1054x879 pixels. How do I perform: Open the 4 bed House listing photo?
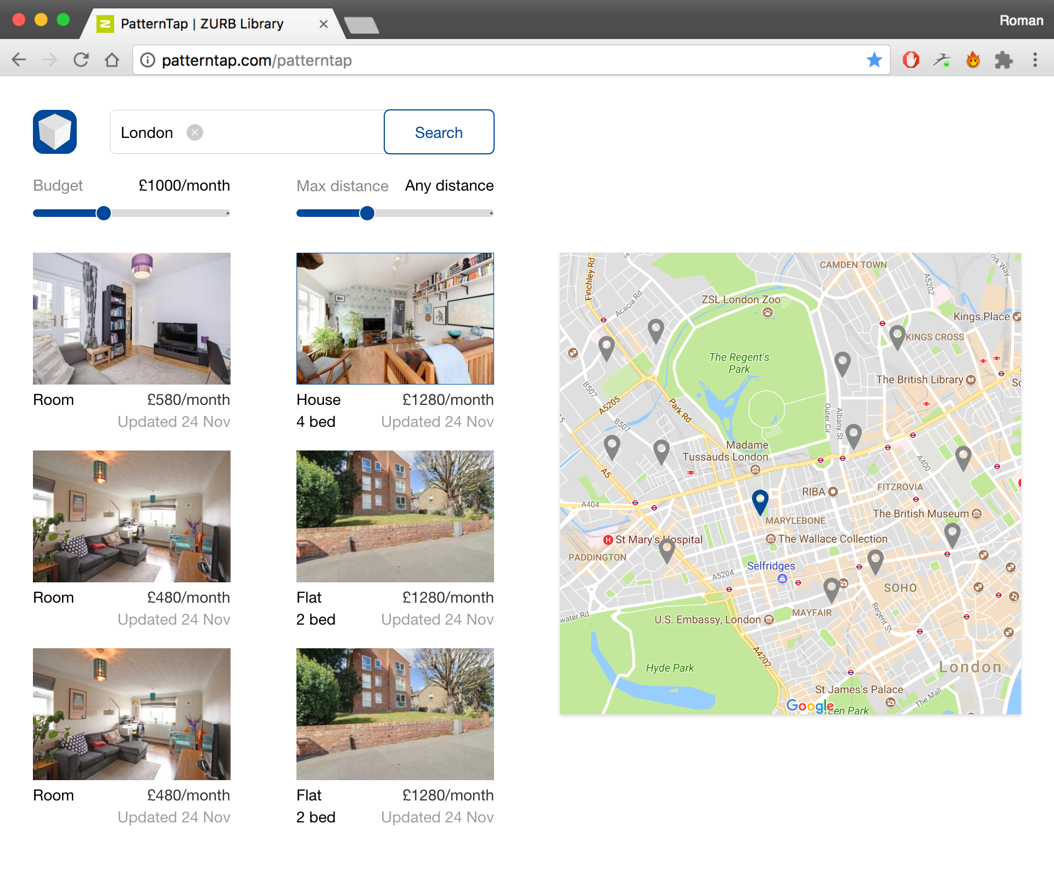click(395, 319)
